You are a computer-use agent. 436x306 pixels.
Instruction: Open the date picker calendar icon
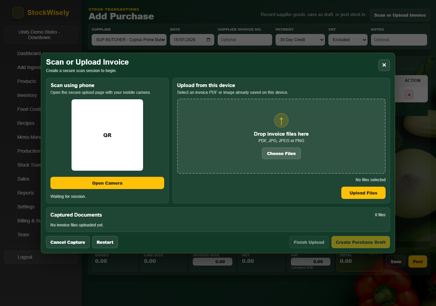[208, 40]
